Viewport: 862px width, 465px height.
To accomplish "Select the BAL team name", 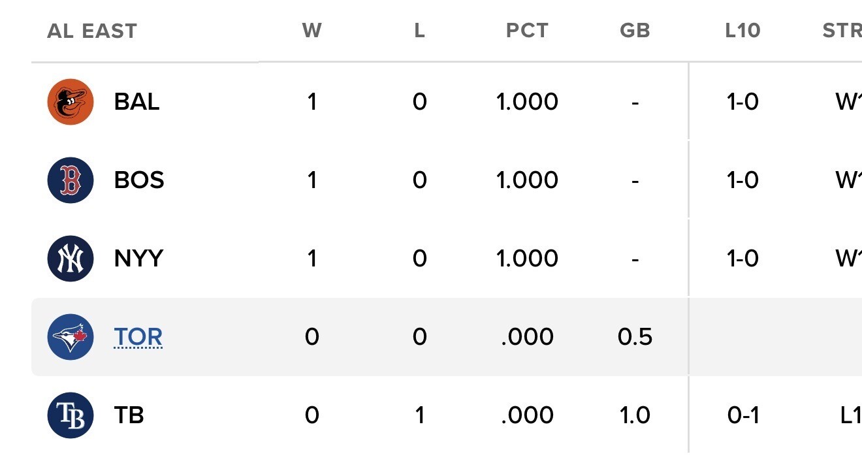I will tap(136, 102).
